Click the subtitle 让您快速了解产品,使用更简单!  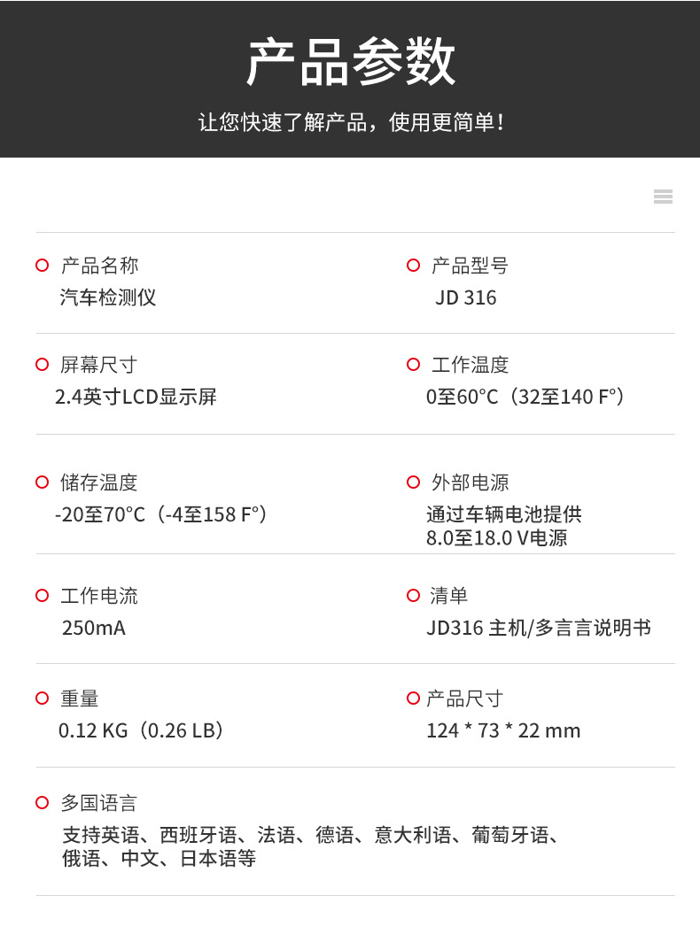[350, 121]
